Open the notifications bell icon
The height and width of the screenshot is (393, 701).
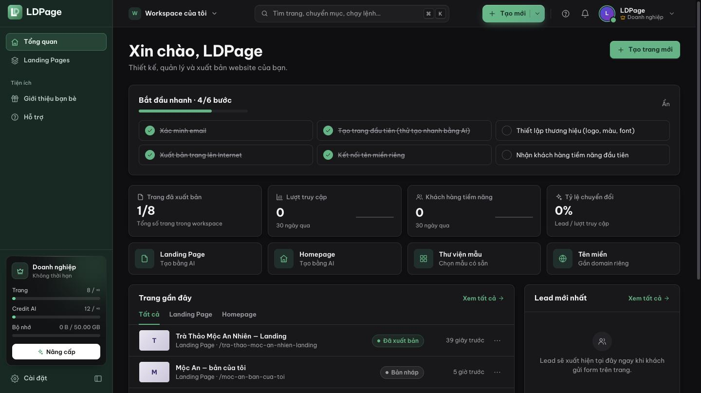pyautogui.click(x=585, y=14)
